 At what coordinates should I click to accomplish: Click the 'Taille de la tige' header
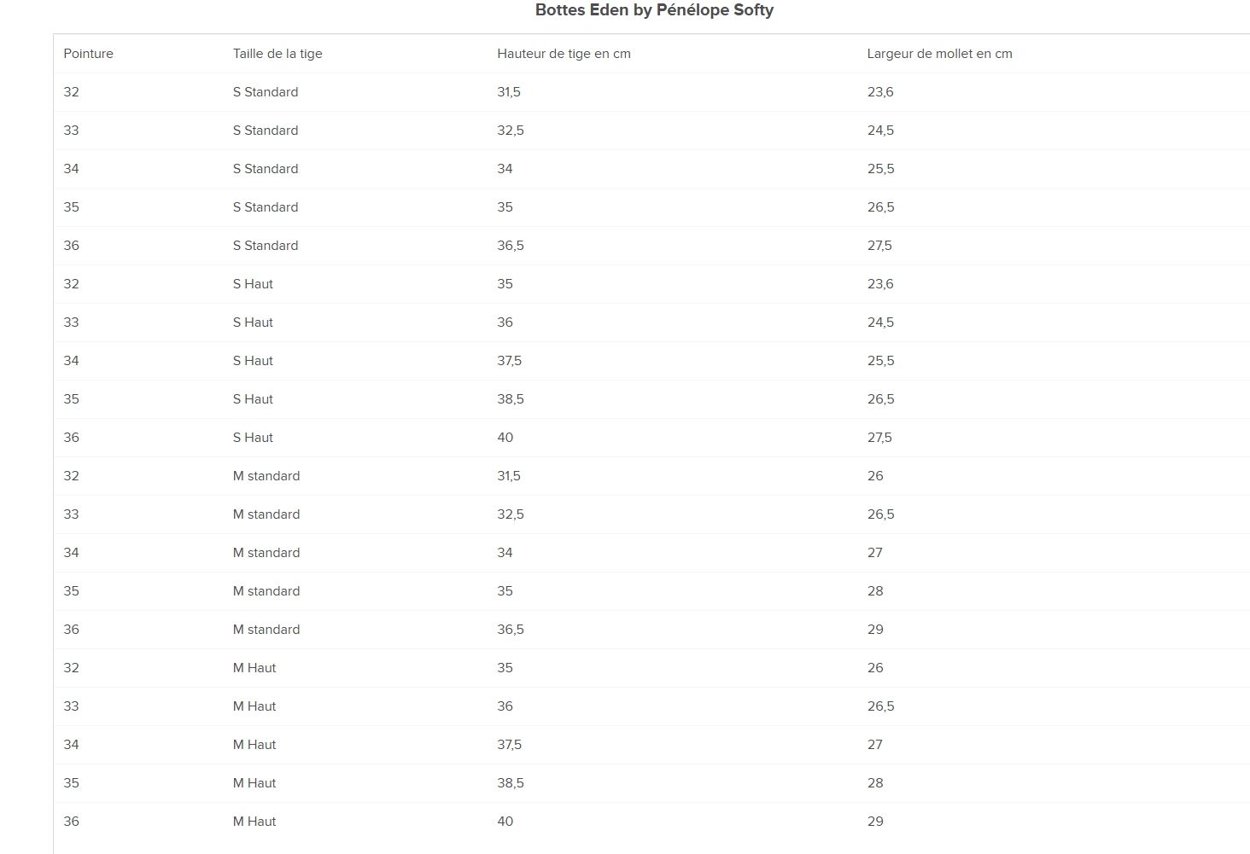pyautogui.click(x=277, y=53)
